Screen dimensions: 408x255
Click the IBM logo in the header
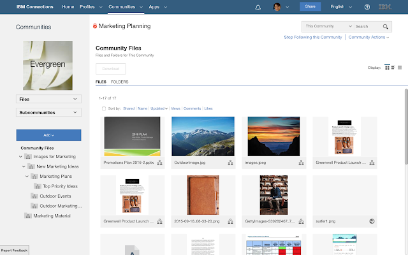pyautogui.click(x=385, y=7)
